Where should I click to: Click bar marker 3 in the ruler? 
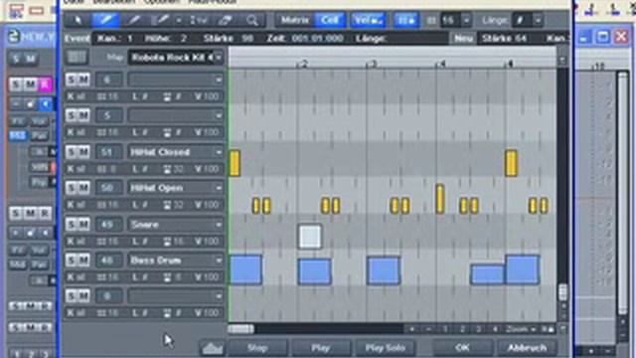[x=372, y=64]
